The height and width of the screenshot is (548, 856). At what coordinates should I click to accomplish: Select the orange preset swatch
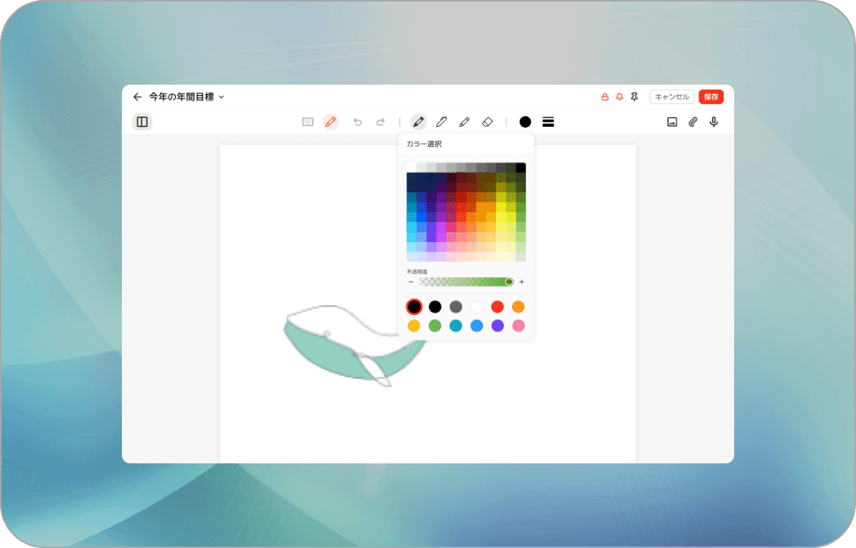(518, 307)
